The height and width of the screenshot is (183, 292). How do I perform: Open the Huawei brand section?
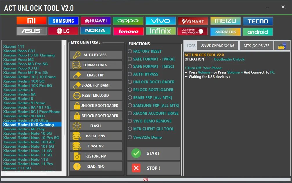(x=96, y=21)
